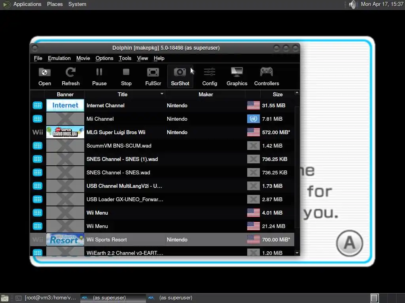Select the Mii Channel title
Viewport: 405px width, 303px height.
(100, 119)
